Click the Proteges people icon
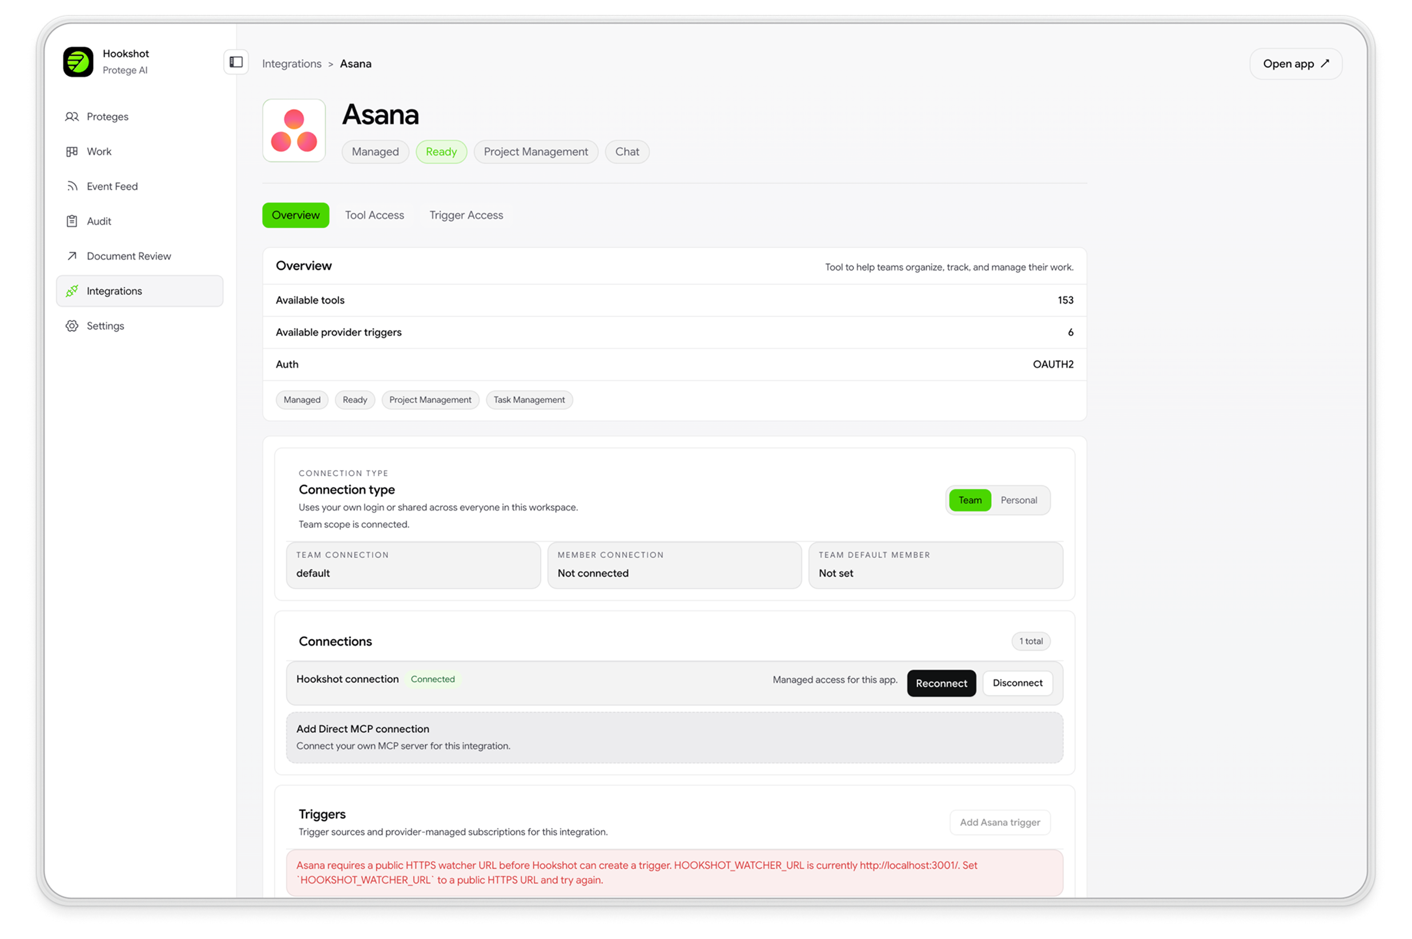This screenshot has width=1412, height=939. pyautogui.click(x=72, y=117)
